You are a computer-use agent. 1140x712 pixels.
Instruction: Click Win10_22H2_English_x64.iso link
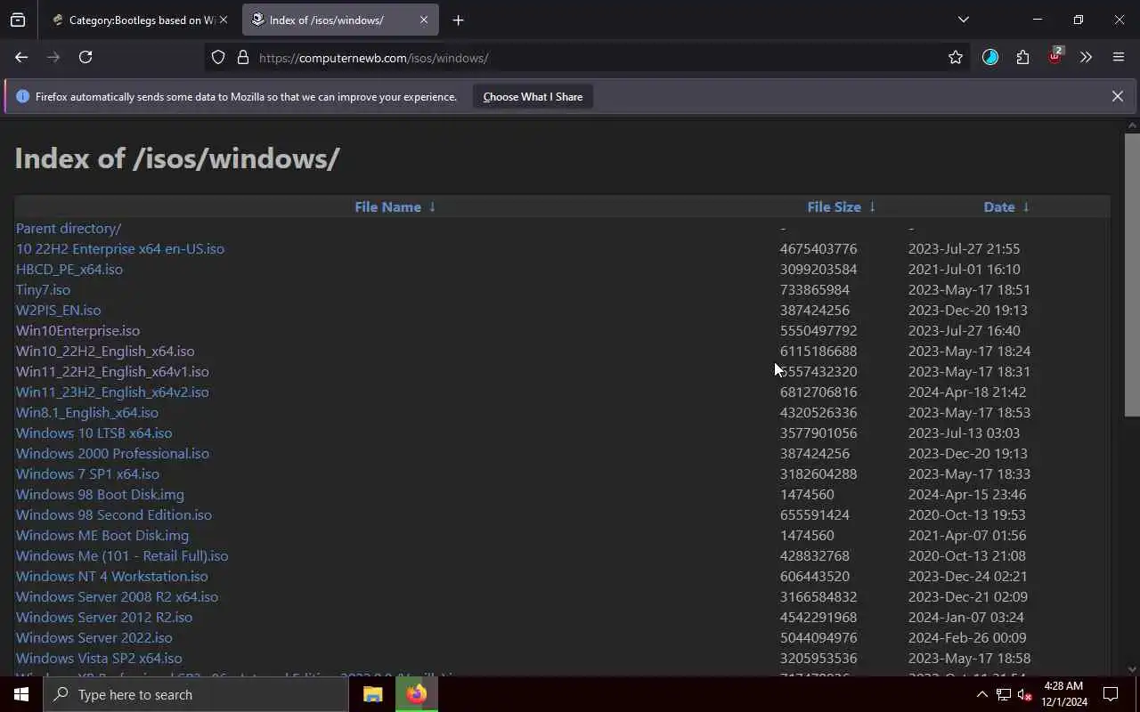tap(105, 351)
